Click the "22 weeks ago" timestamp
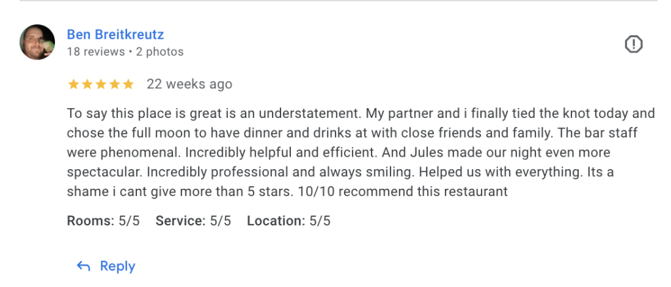The width and height of the screenshot is (671, 287). pos(189,85)
